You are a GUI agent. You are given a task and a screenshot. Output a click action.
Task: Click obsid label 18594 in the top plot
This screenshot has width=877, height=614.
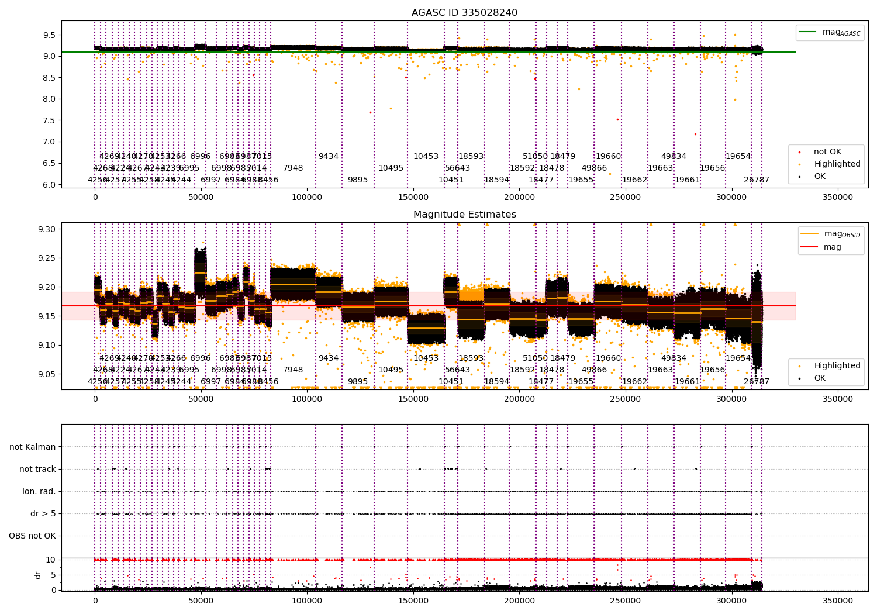click(x=496, y=180)
